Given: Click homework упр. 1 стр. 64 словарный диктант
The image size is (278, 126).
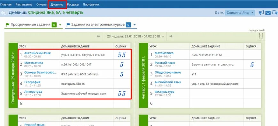Looking at the screenshot, I should (x=215, y=84).
